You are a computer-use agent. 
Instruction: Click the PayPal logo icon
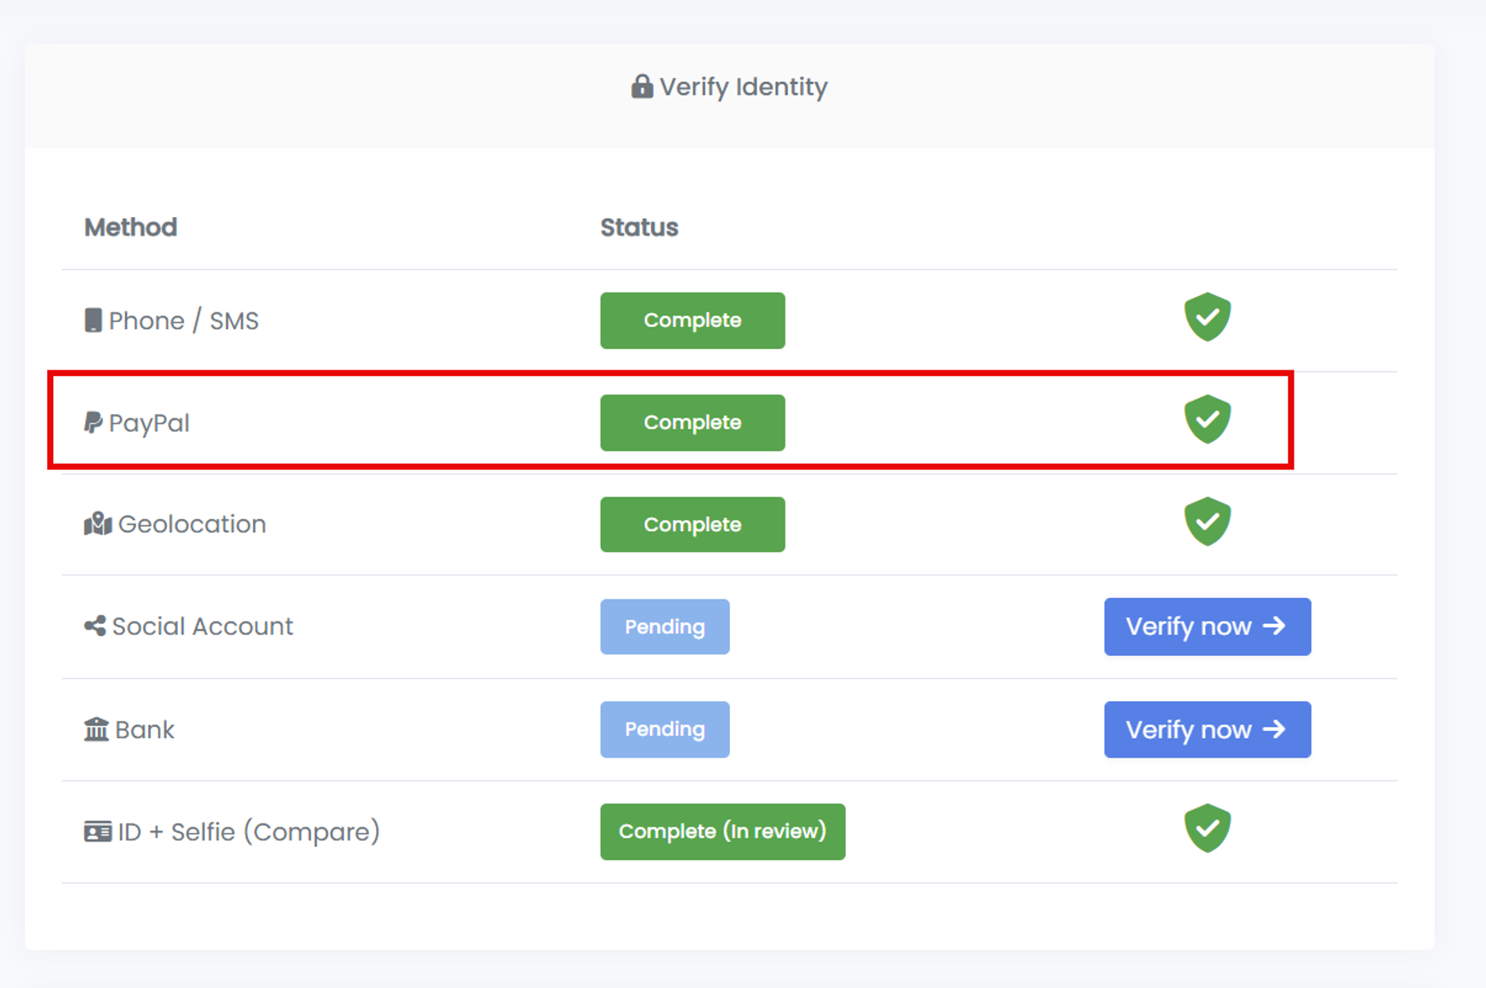[93, 422]
